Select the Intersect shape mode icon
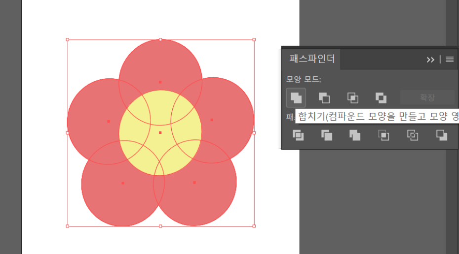Image resolution: width=459 pixels, height=254 pixels. click(353, 97)
